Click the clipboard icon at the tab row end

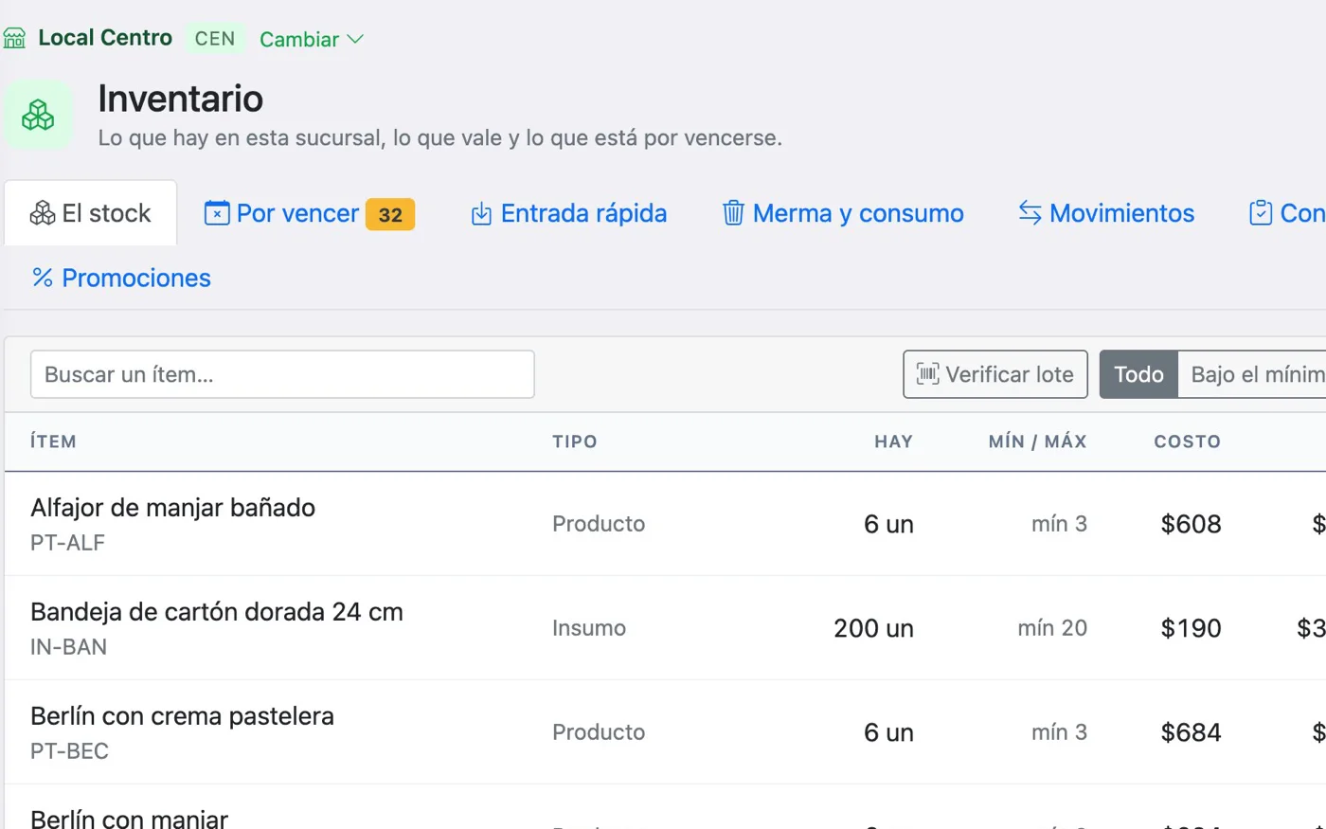click(x=1261, y=213)
